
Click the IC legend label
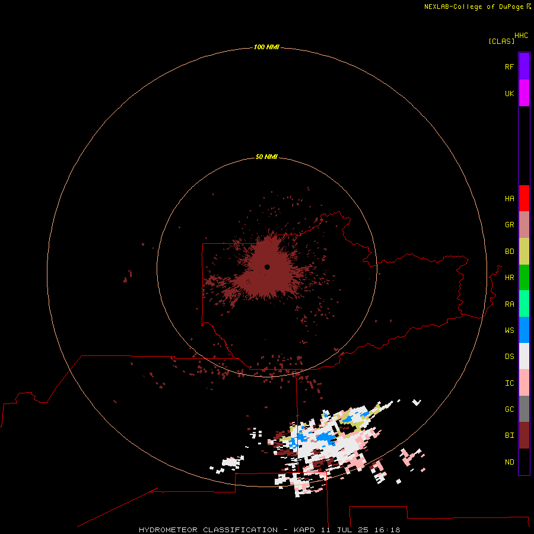click(x=509, y=383)
